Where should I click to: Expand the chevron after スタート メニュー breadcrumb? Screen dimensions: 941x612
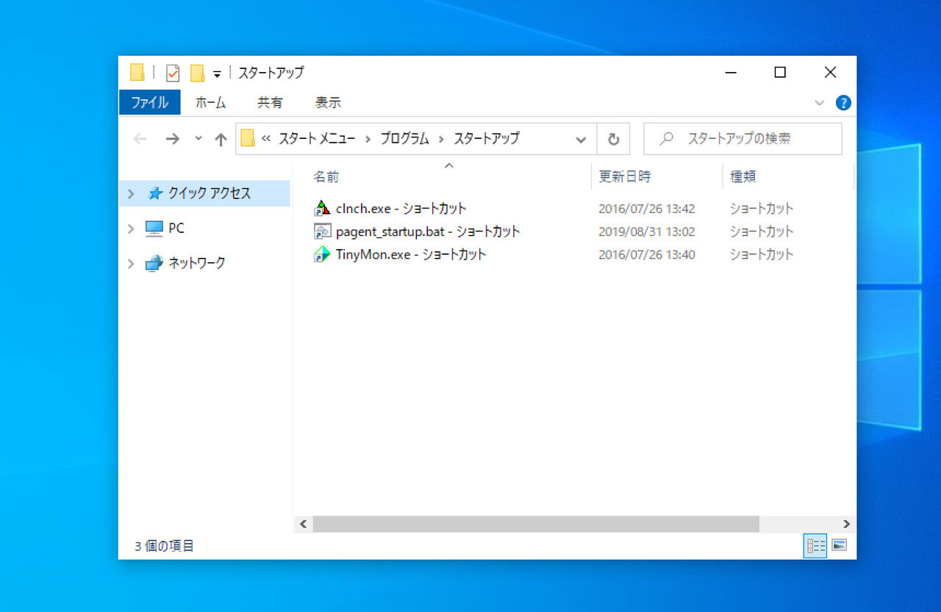click(x=369, y=139)
